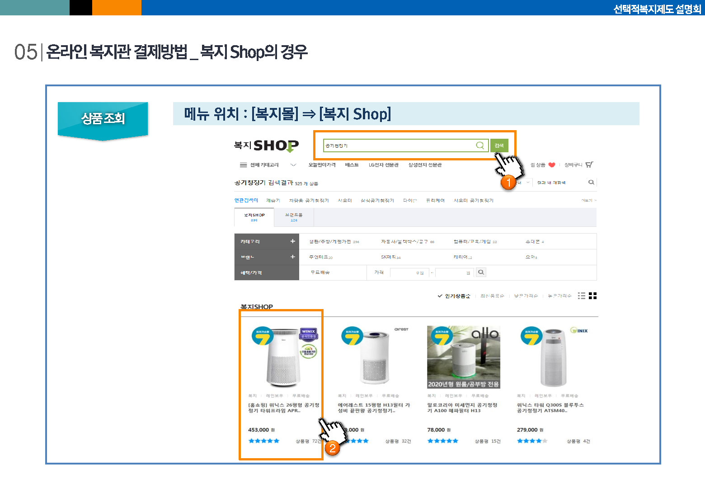Switch to grid view icon
Screen dimensions: 705x488
[593, 296]
